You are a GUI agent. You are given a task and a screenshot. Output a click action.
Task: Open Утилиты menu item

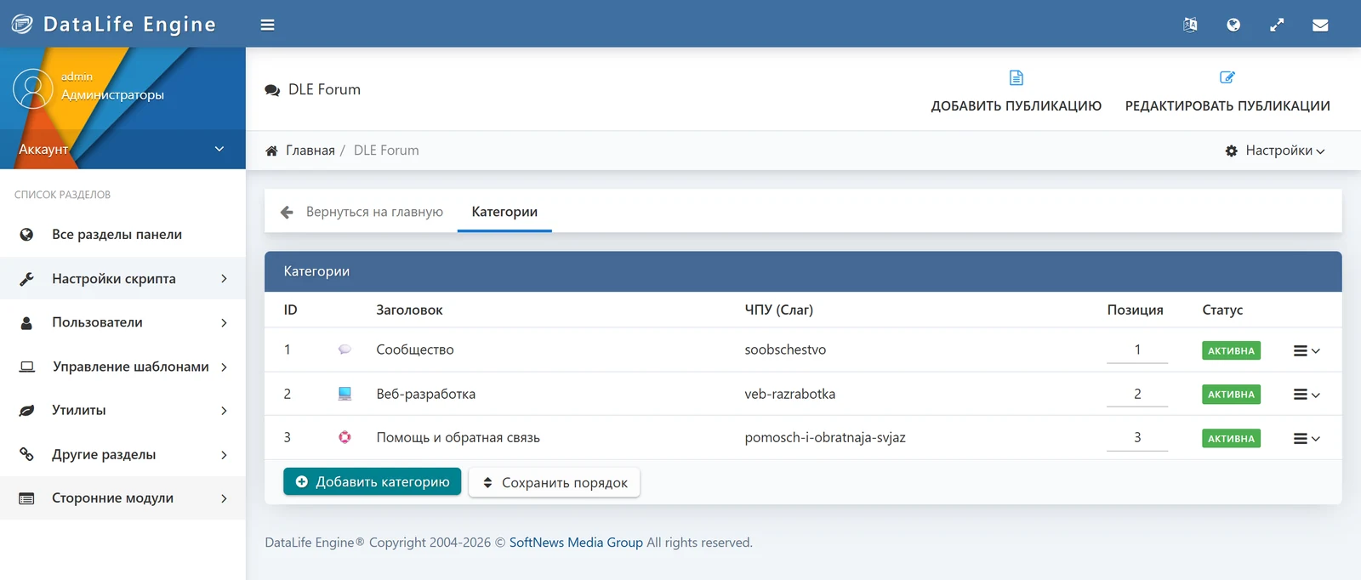pos(122,411)
